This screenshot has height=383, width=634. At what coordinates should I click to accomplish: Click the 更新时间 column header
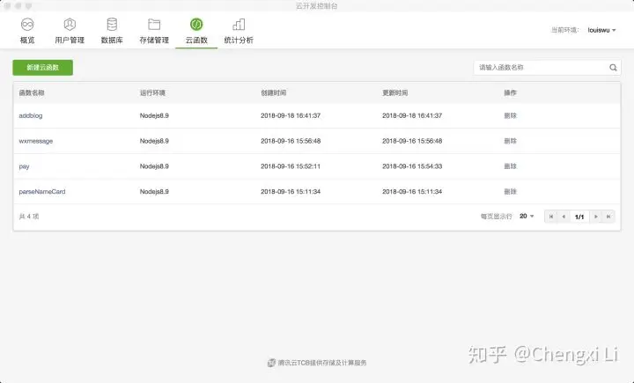(x=395, y=92)
